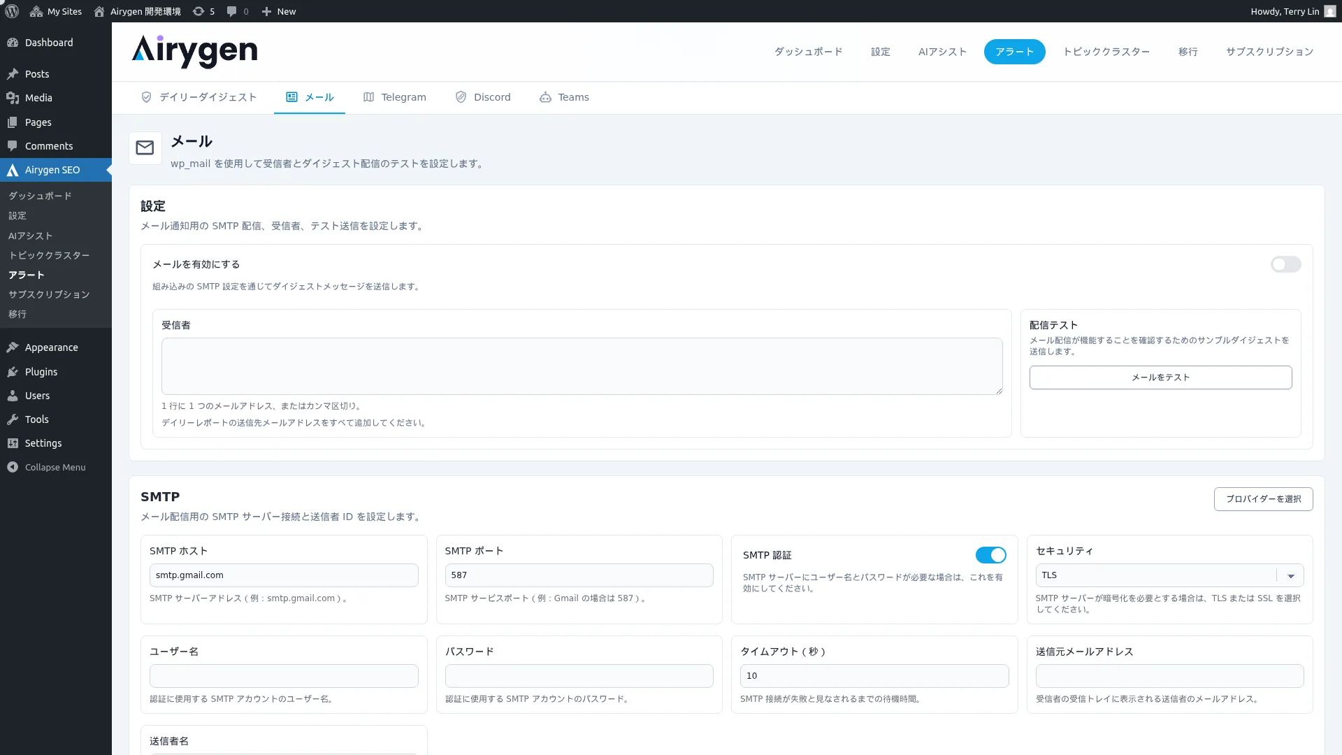Open the New content menu
Viewport: 1342px width, 755px height.
(279, 11)
